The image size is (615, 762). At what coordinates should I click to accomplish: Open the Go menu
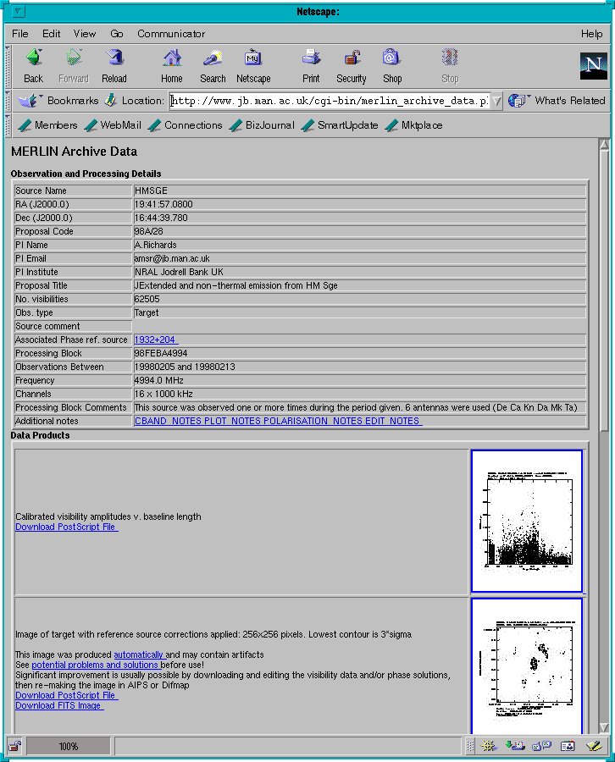tap(117, 34)
